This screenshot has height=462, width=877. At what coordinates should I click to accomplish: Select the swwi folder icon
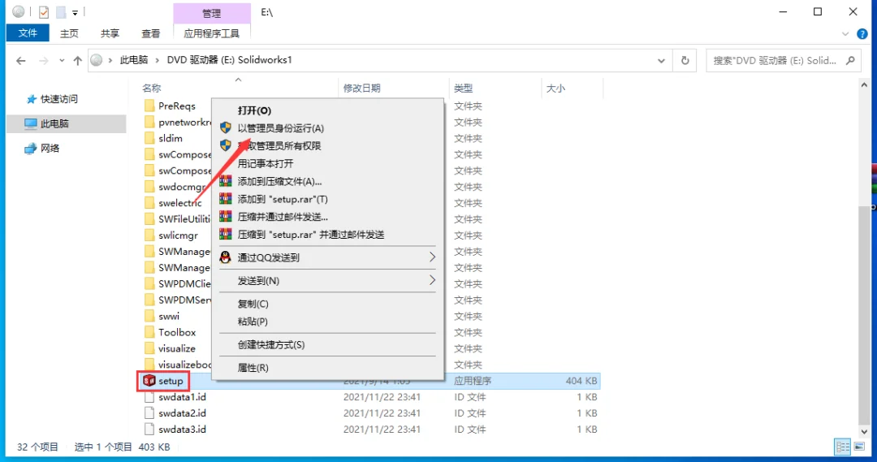point(149,316)
